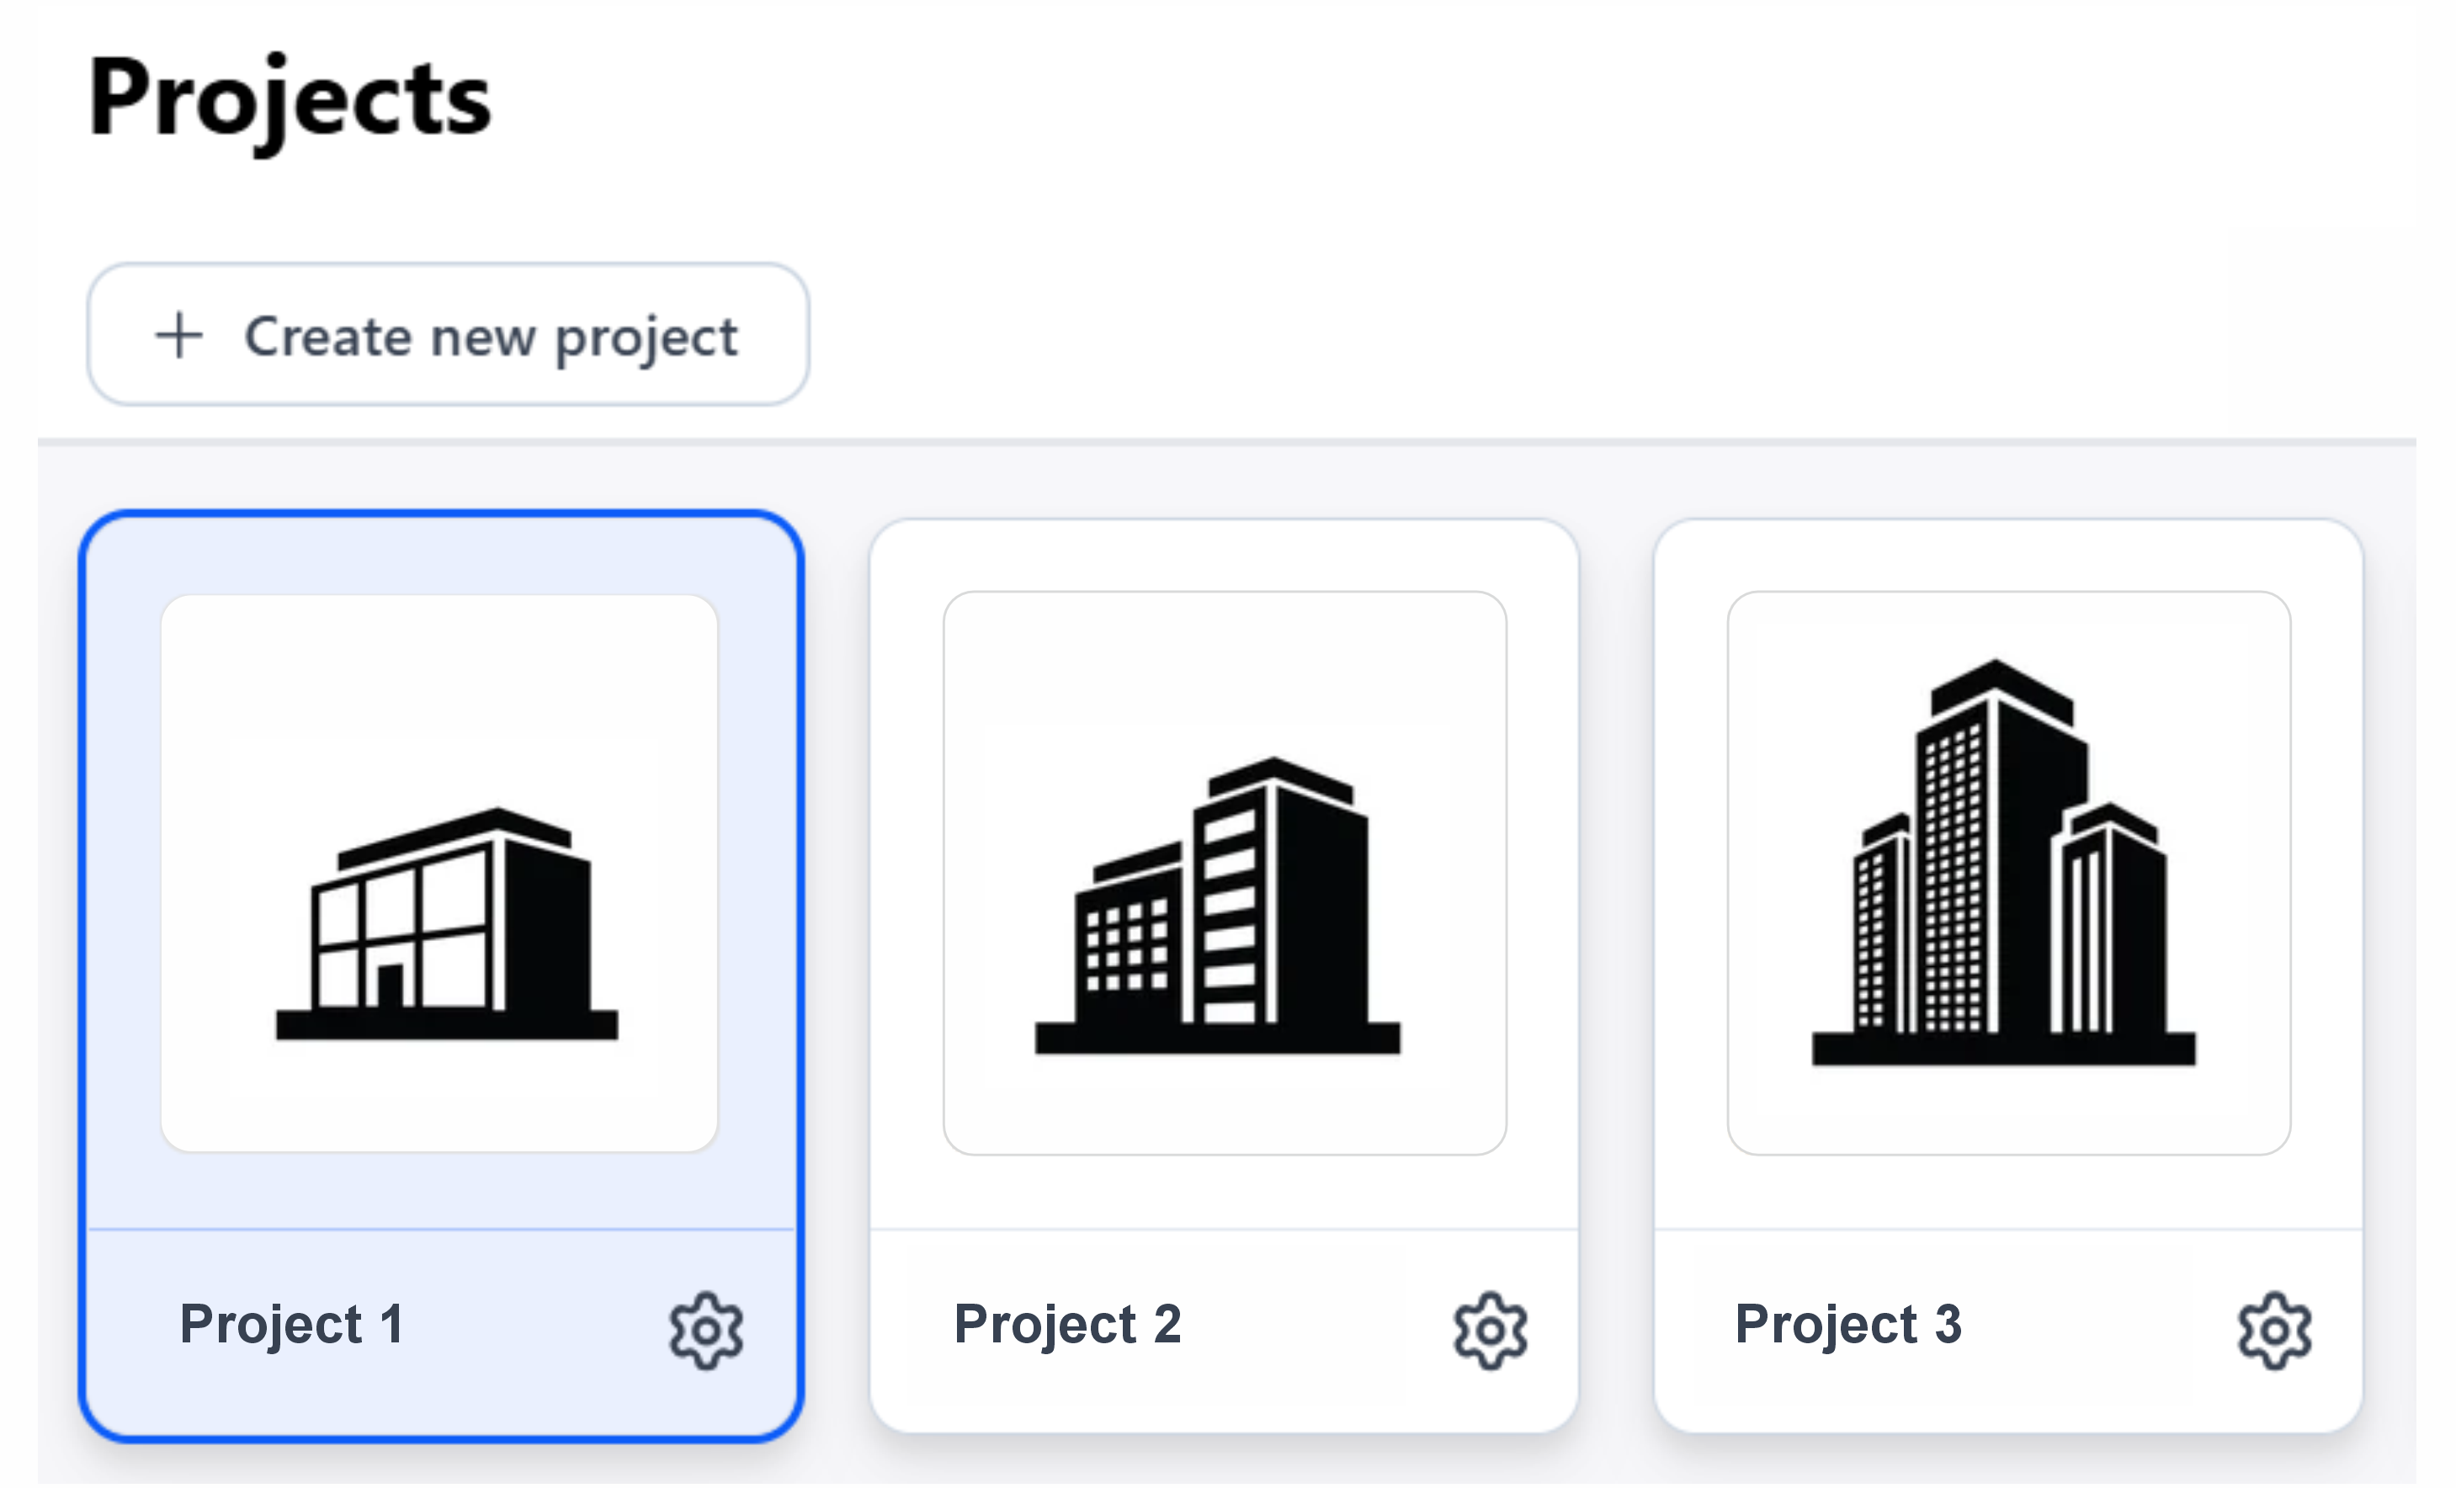Image resolution: width=2456 pixels, height=1488 pixels.
Task: Click the 'Create new project' text
Action: pyautogui.click(x=491, y=337)
